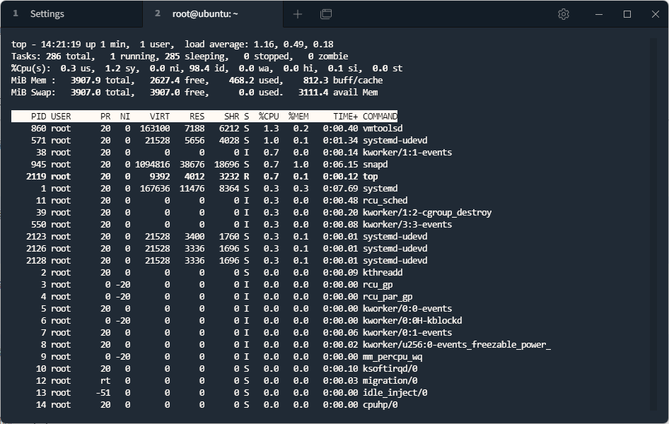This screenshot has height=424, width=669.
Task: Switch to the Settings tab
Action: coord(47,14)
